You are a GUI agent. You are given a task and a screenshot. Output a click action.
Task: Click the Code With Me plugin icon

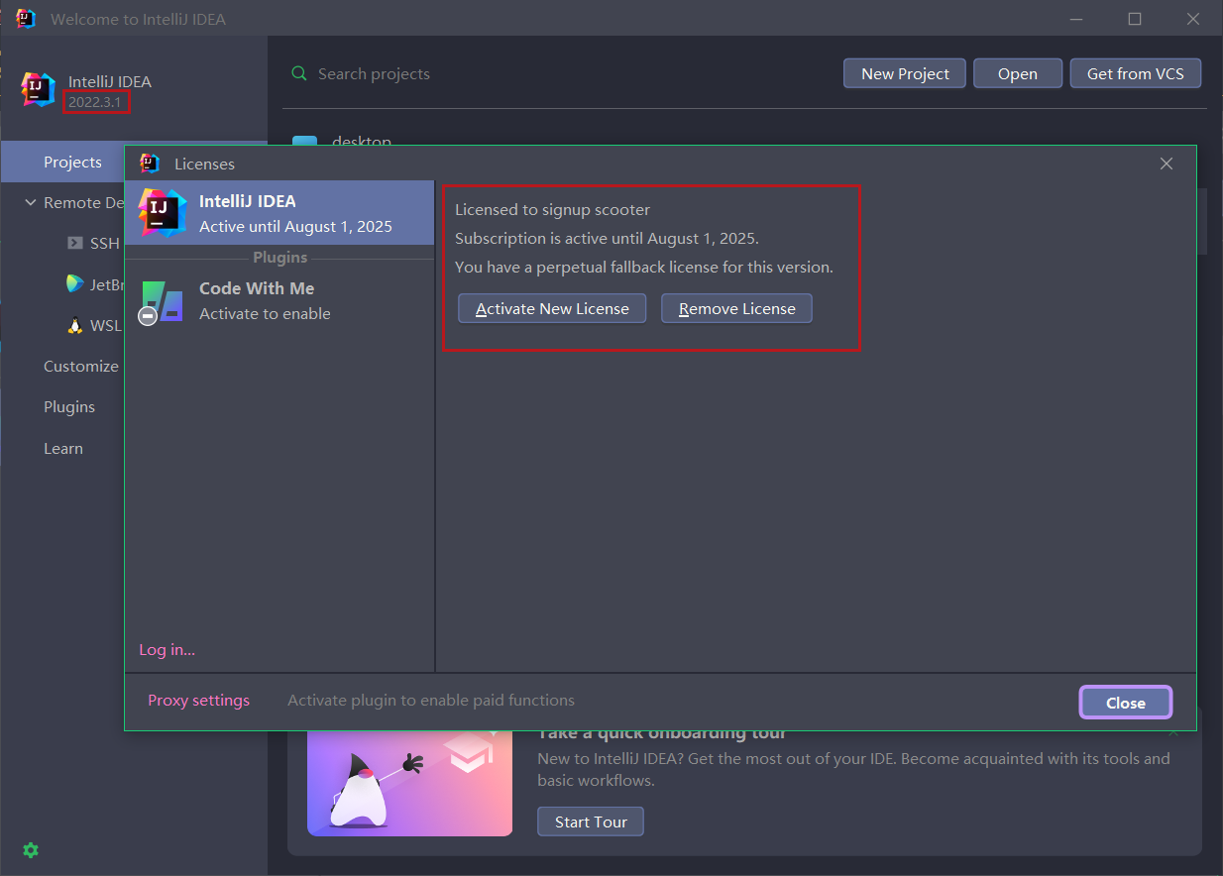click(161, 301)
